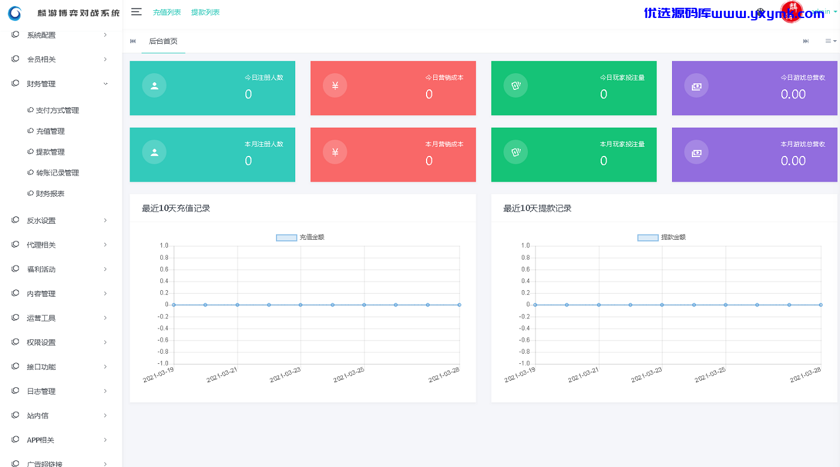Open 转账记录管理 in the finance submenu
Viewport: 840px width, 467px height.
coord(57,173)
